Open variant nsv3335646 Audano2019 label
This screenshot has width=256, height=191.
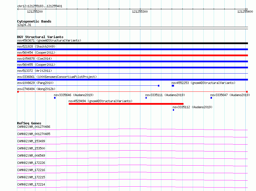click(74, 95)
